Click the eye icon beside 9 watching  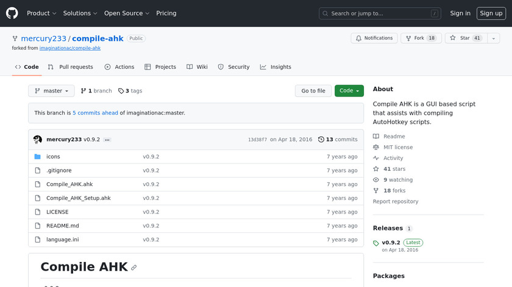[376, 180]
